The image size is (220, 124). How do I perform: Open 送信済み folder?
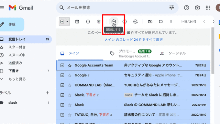pyautogui.click(x=15, y=63)
